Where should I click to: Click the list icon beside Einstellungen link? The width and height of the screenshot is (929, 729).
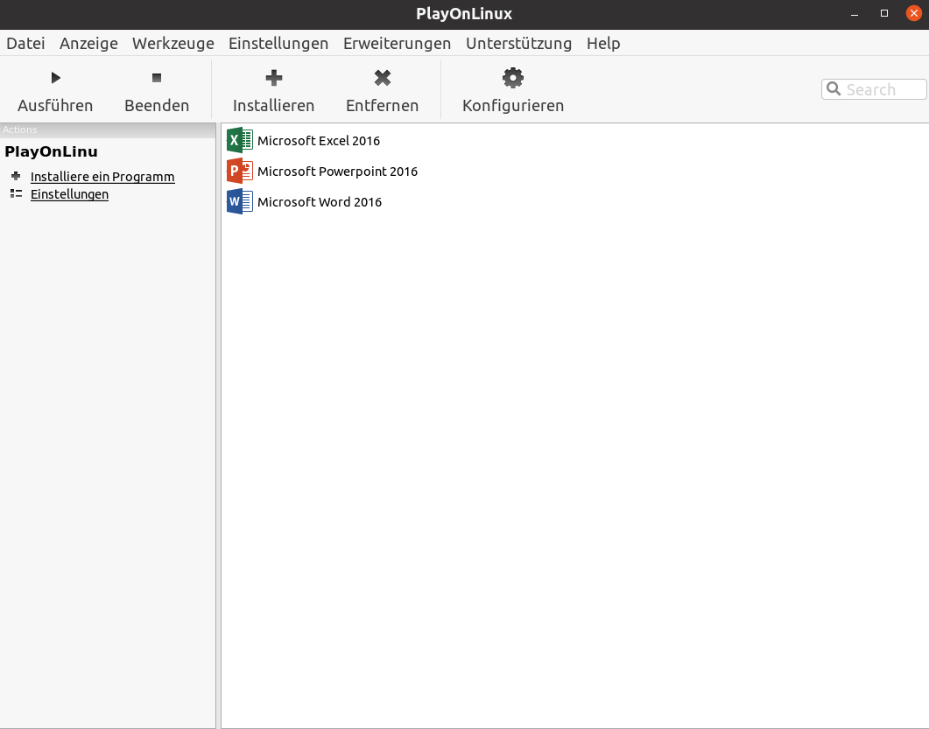(x=16, y=193)
